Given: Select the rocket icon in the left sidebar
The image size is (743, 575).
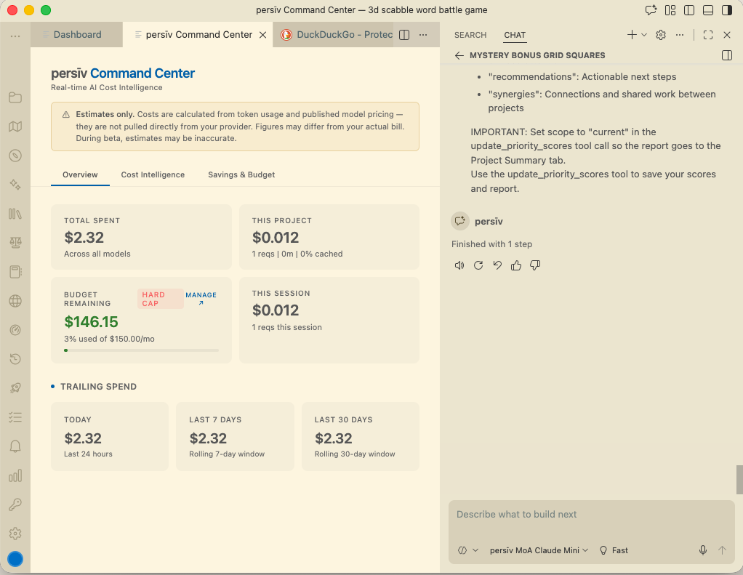Looking at the screenshot, I should tap(15, 387).
